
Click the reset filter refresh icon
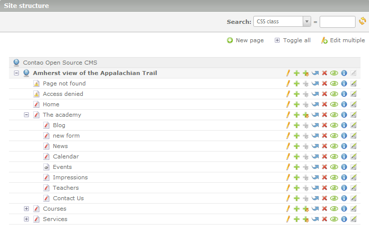(x=363, y=21)
